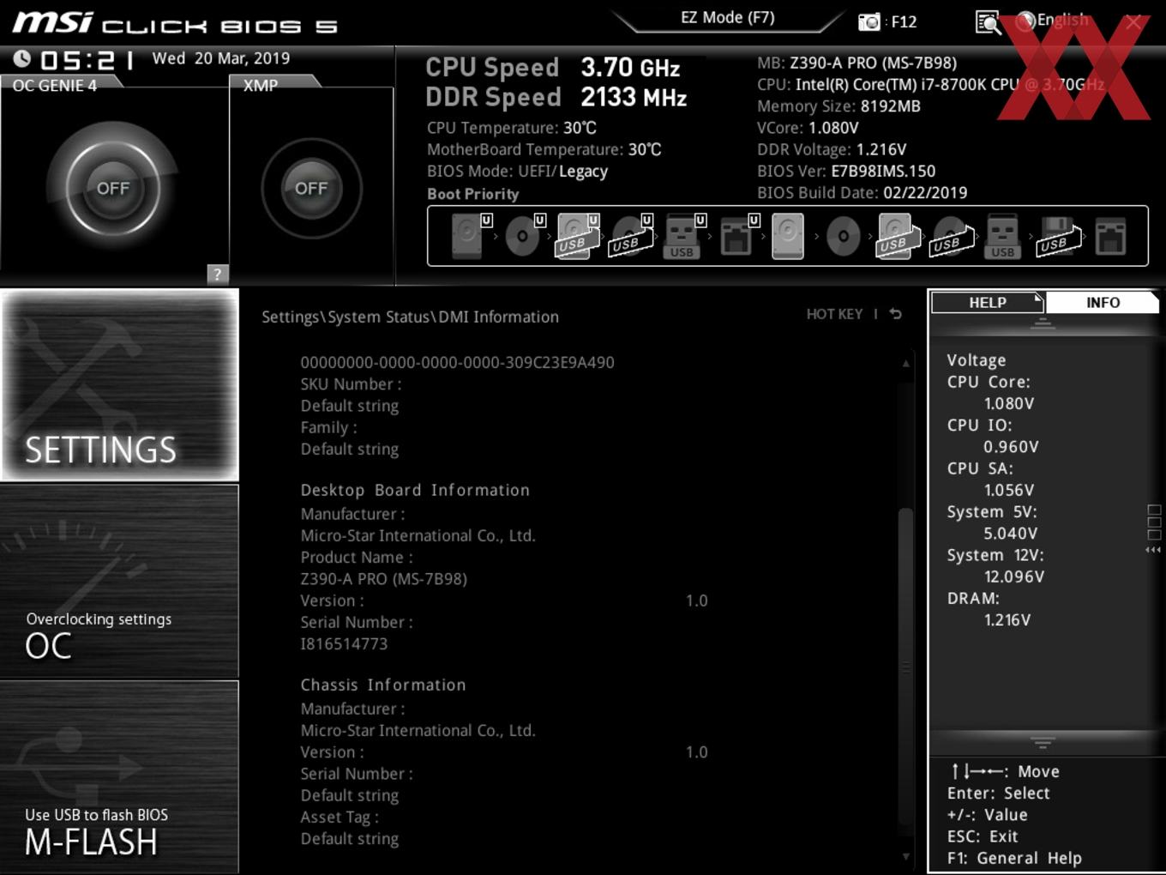Click the screenshot camera icon

pyautogui.click(x=868, y=21)
